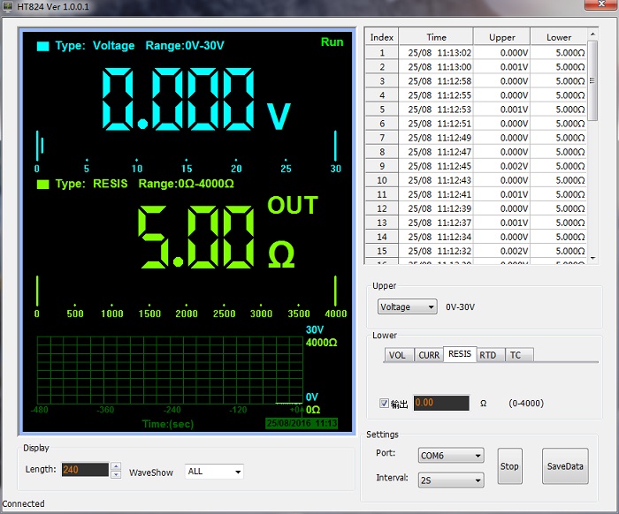Expand the Port COM6 dropdown
The image size is (619, 514).
point(451,456)
